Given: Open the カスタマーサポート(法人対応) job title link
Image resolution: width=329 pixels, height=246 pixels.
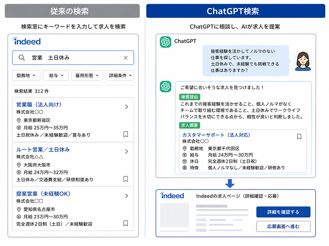Looking at the screenshot, I should click(x=216, y=135).
